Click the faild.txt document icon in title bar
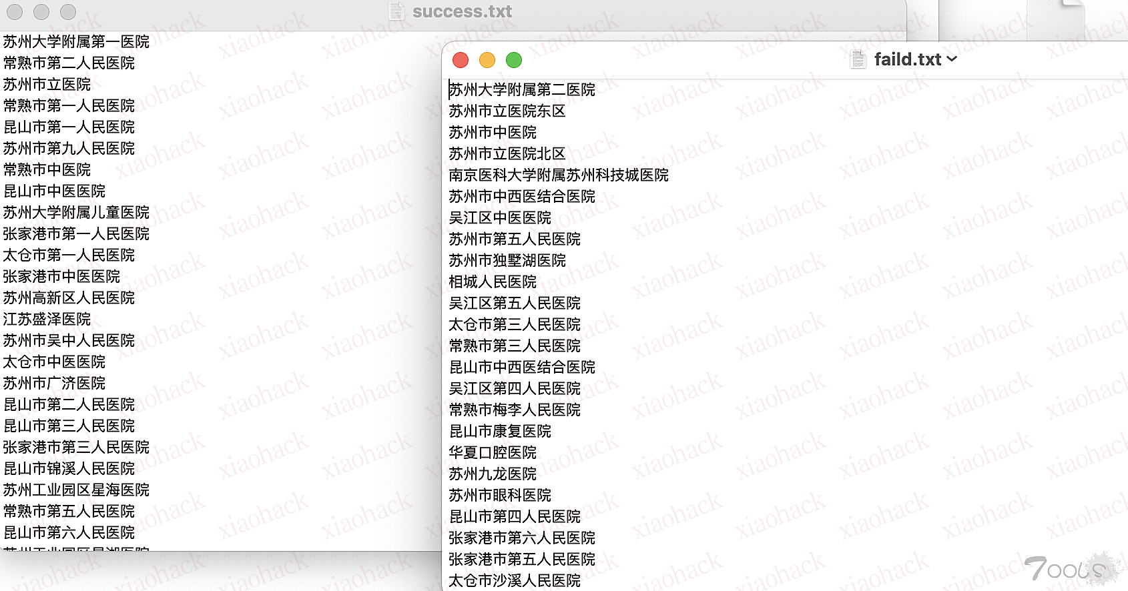This screenshot has width=1128, height=591. 858,59
